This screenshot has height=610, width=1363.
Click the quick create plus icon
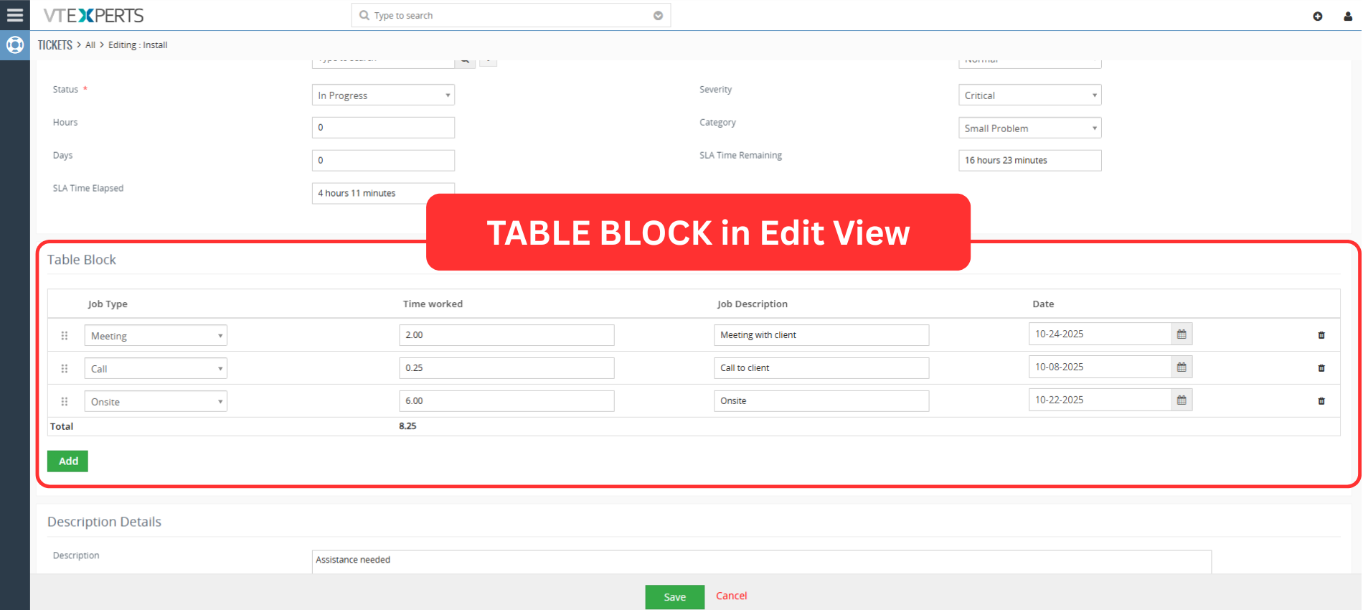(1318, 16)
